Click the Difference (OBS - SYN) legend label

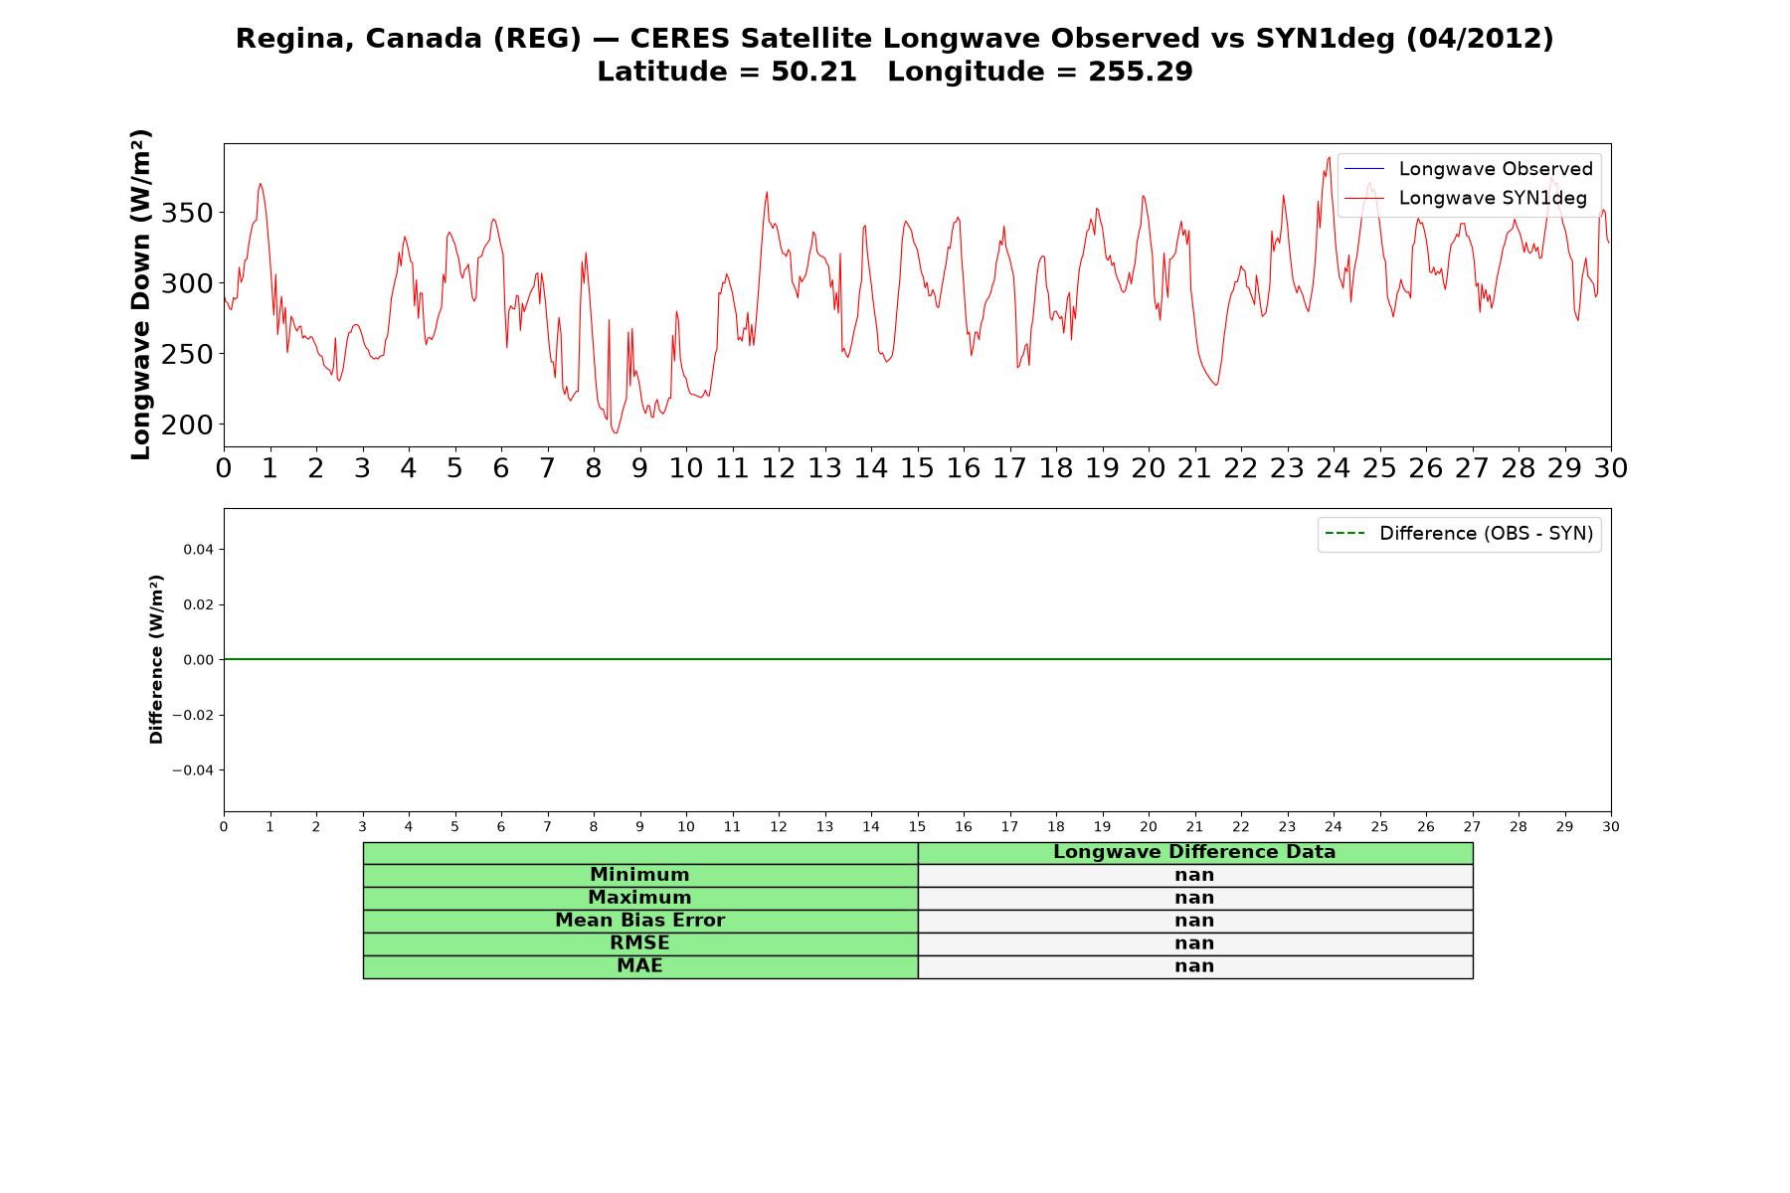coord(1486,534)
